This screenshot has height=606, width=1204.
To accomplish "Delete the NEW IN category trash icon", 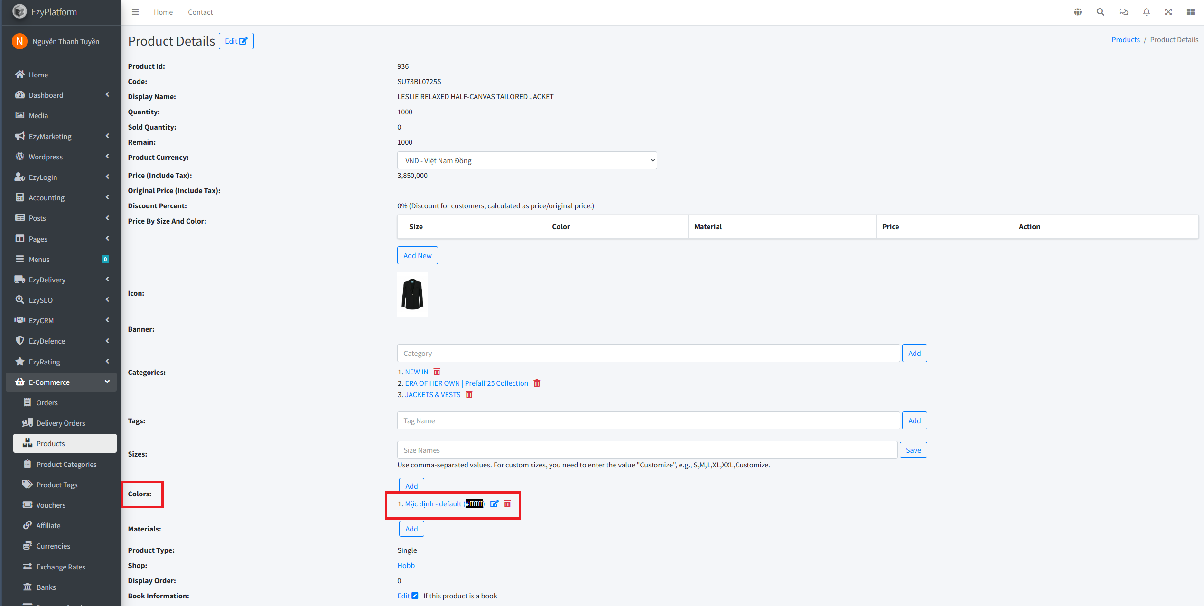I will coord(437,372).
